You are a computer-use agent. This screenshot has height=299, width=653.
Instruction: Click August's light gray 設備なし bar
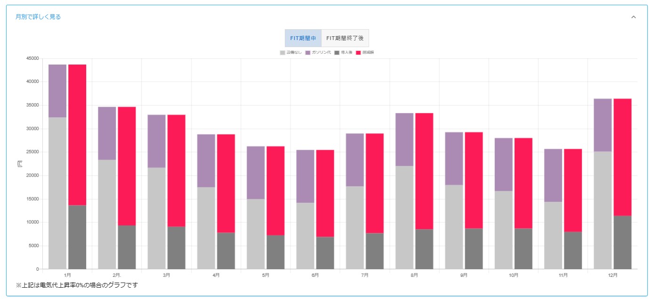coord(404,218)
